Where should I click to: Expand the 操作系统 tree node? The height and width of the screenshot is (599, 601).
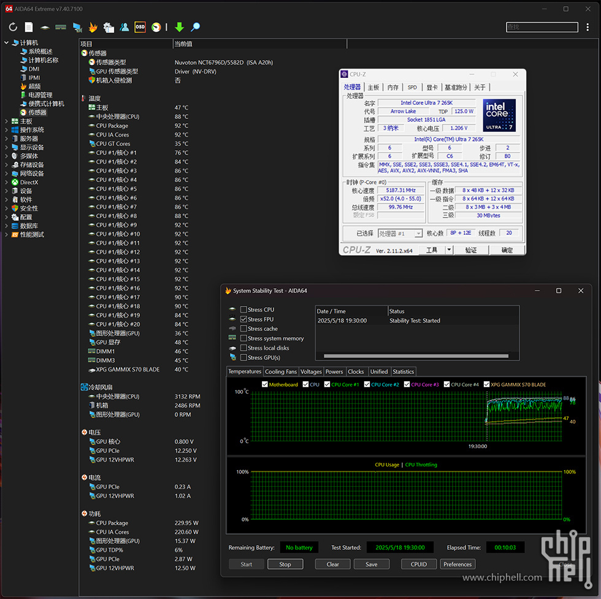(6, 130)
